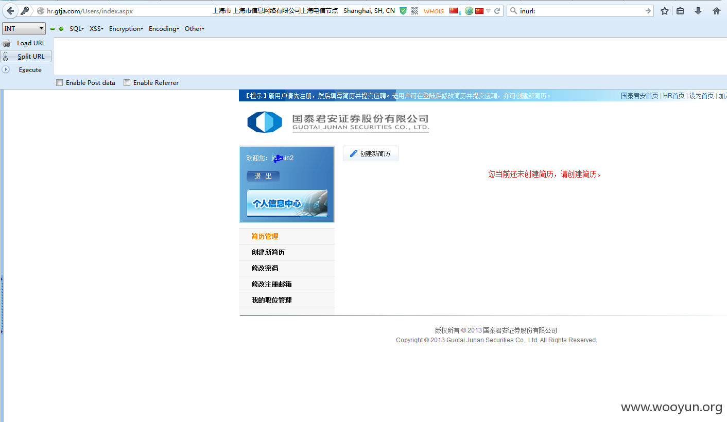Open the address bar history dropdown arrow

click(x=488, y=11)
